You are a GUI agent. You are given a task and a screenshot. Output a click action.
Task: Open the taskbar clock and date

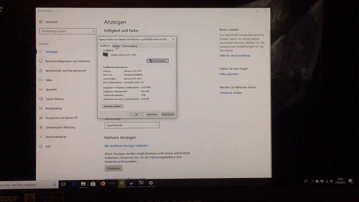(340, 181)
